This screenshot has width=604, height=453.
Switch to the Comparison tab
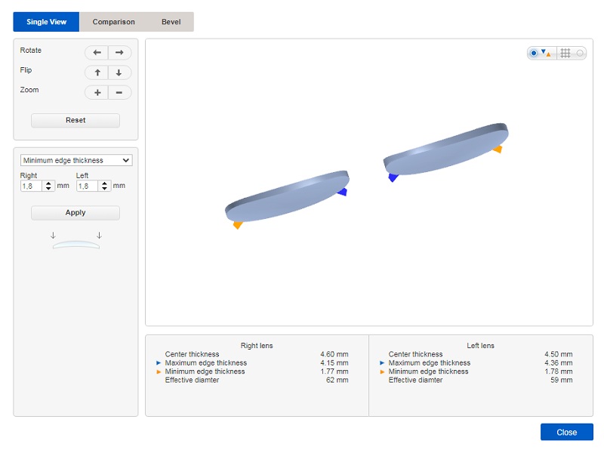[113, 22]
